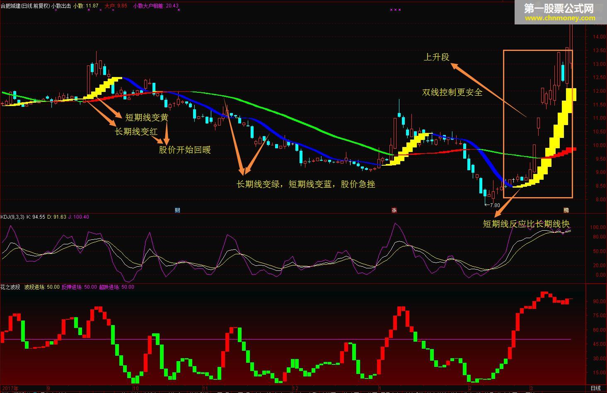Click the 14.00 price axis label

[x=599, y=36]
